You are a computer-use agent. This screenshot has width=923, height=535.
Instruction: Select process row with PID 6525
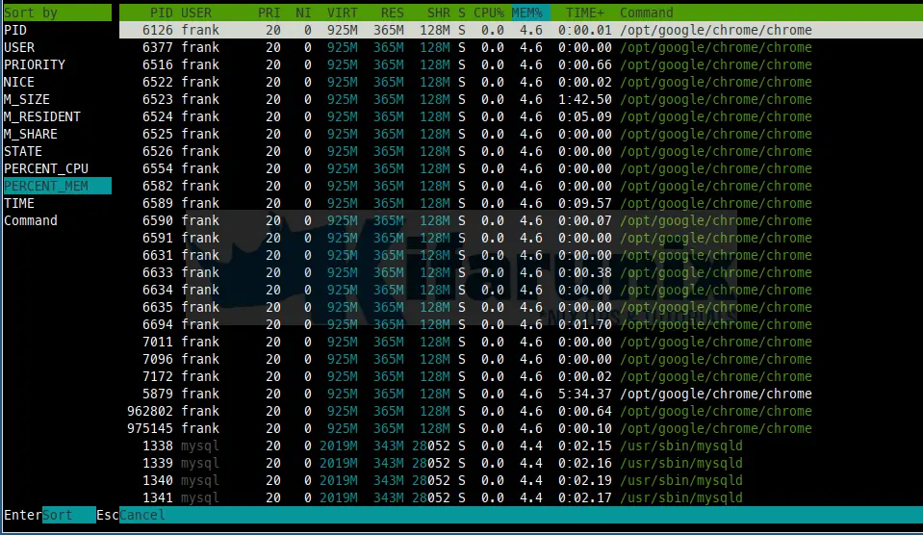(521, 134)
